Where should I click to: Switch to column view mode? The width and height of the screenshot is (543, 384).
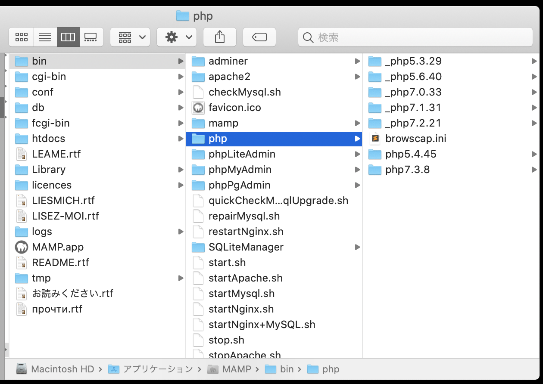click(x=68, y=37)
